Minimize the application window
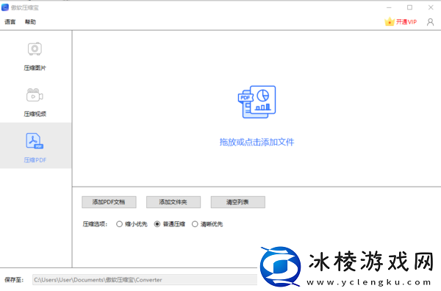Image resolution: width=441 pixels, height=291 pixels. click(x=389, y=7)
